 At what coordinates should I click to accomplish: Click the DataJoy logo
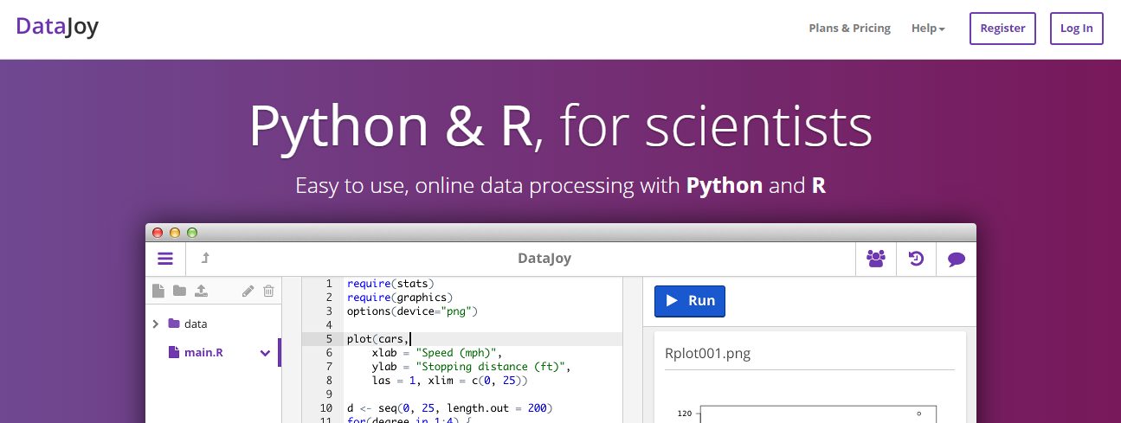[57, 27]
